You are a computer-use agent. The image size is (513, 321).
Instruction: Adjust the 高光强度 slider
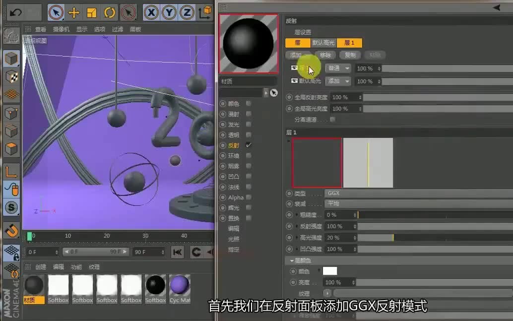pyautogui.click(x=435, y=238)
